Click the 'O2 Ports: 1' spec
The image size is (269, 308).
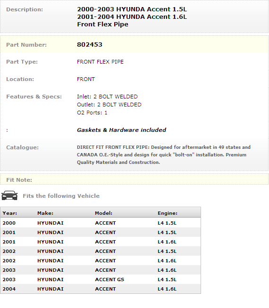click(92, 113)
